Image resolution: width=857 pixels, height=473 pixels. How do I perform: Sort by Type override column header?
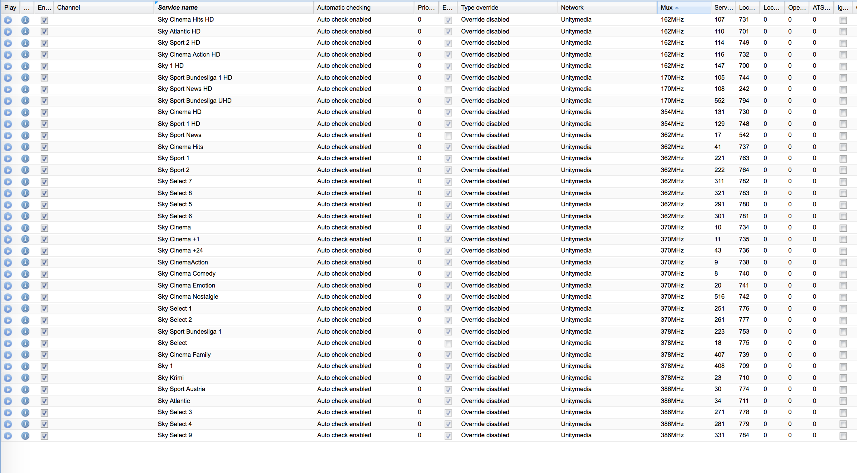tap(507, 7)
